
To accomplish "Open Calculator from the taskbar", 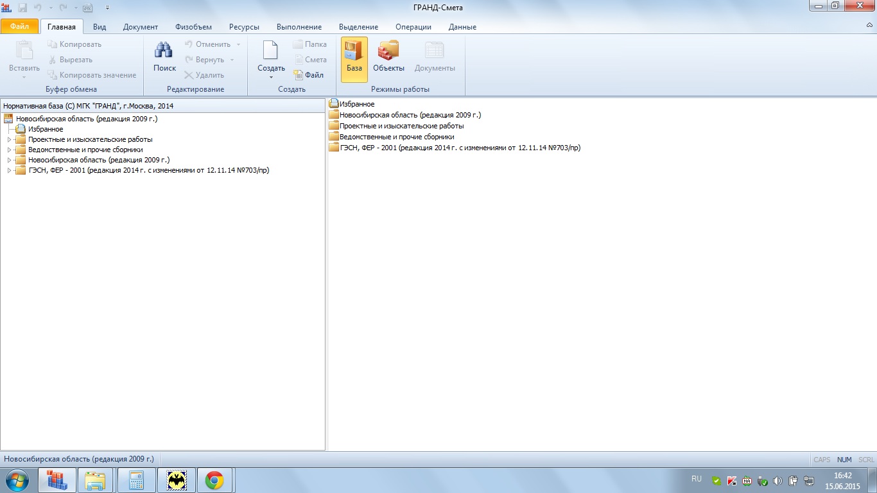I will [136, 480].
